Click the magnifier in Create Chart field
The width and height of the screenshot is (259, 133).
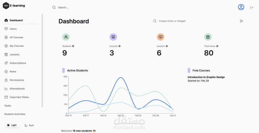pos(155,21)
